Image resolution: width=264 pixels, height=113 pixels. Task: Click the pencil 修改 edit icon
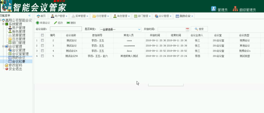(x=56, y=23)
